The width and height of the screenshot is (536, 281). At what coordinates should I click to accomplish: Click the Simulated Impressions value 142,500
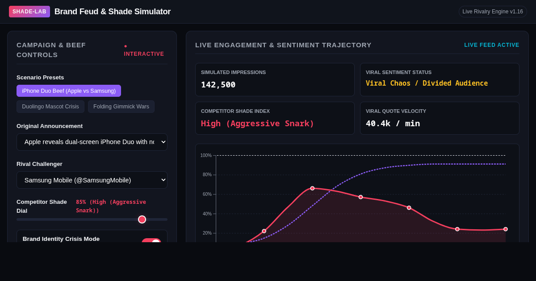pyautogui.click(x=218, y=85)
